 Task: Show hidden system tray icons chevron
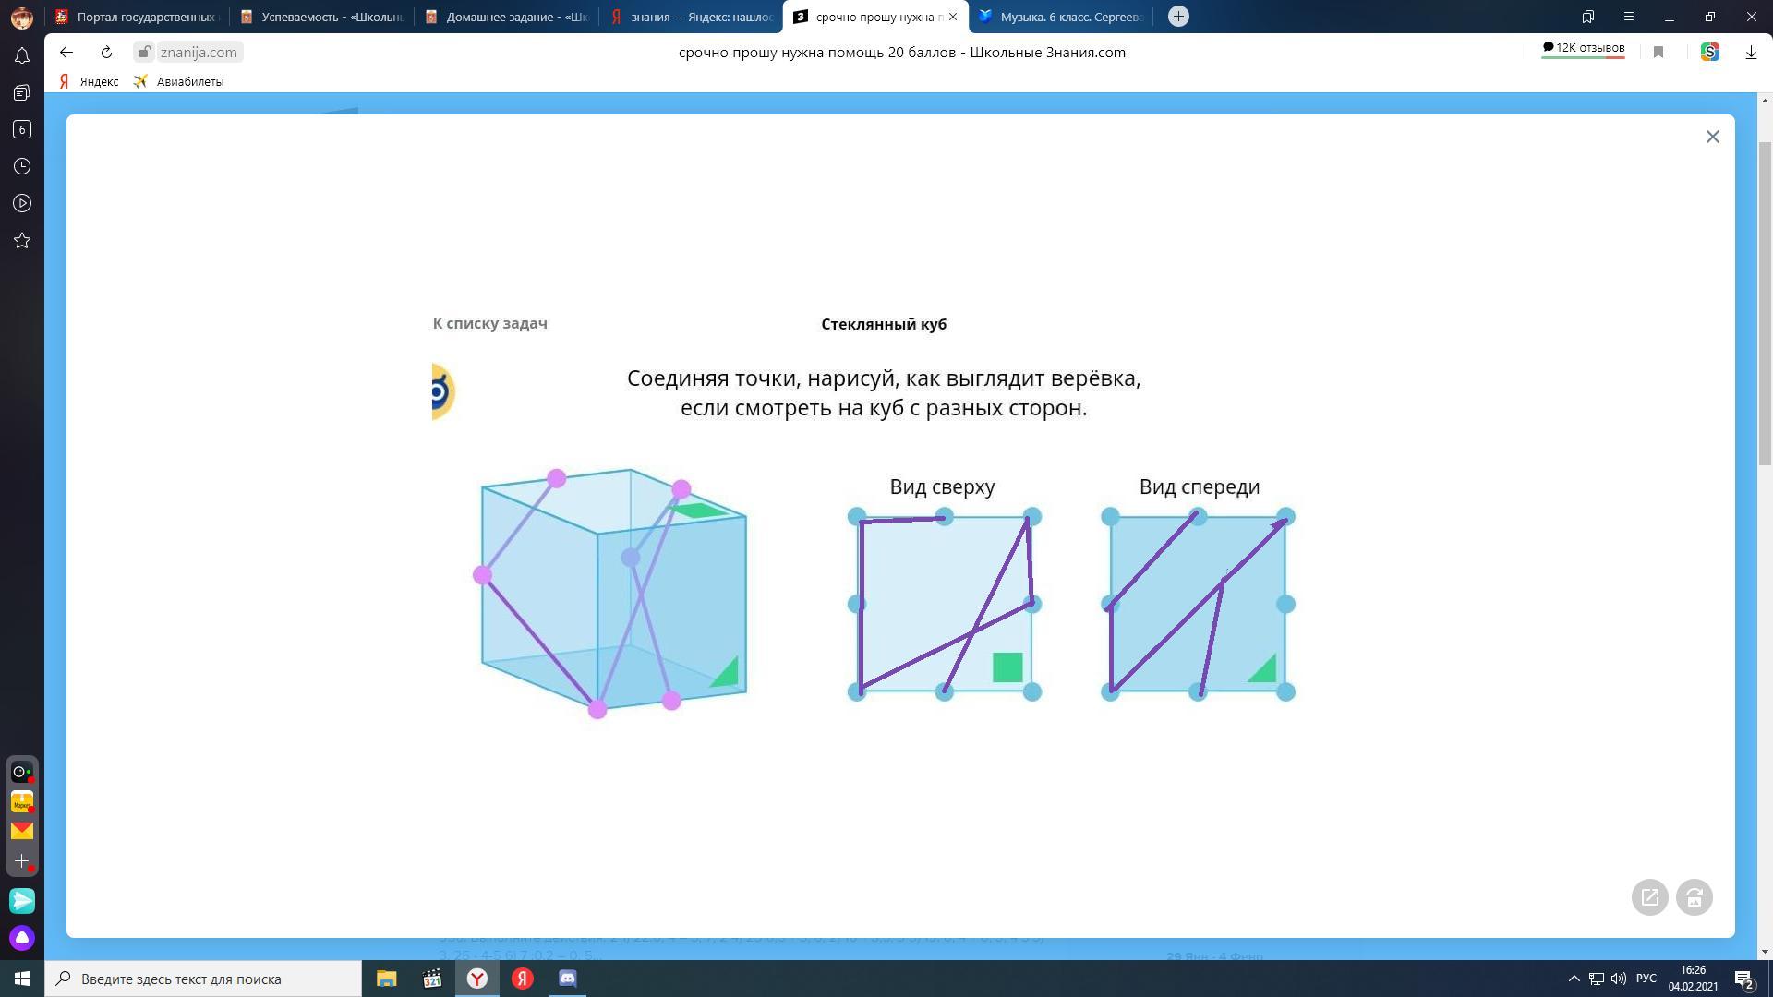pos(1574,979)
